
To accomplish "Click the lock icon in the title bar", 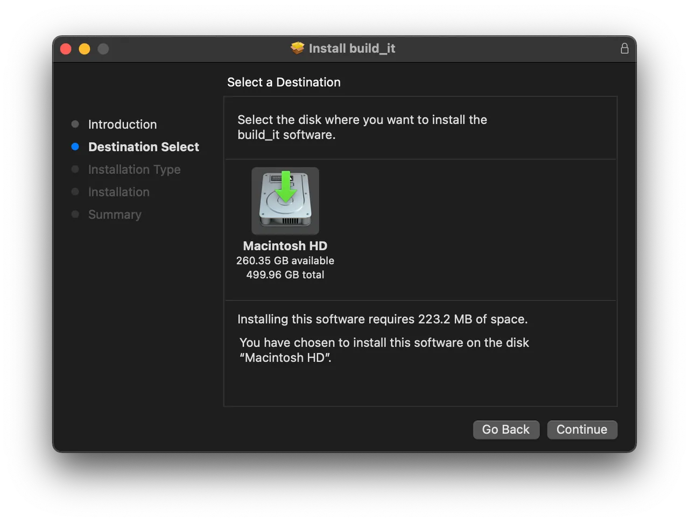I will tap(624, 48).
